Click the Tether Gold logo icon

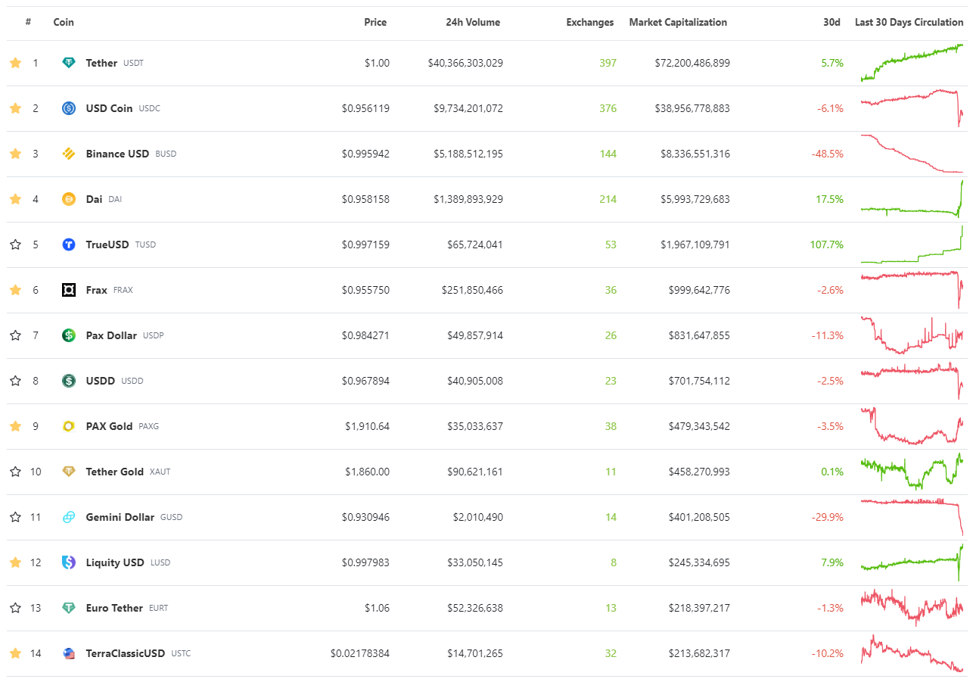coord(69,472)
